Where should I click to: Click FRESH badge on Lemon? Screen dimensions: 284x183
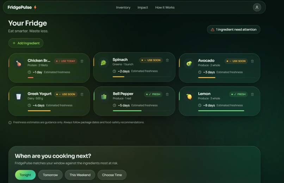point(238,94)
